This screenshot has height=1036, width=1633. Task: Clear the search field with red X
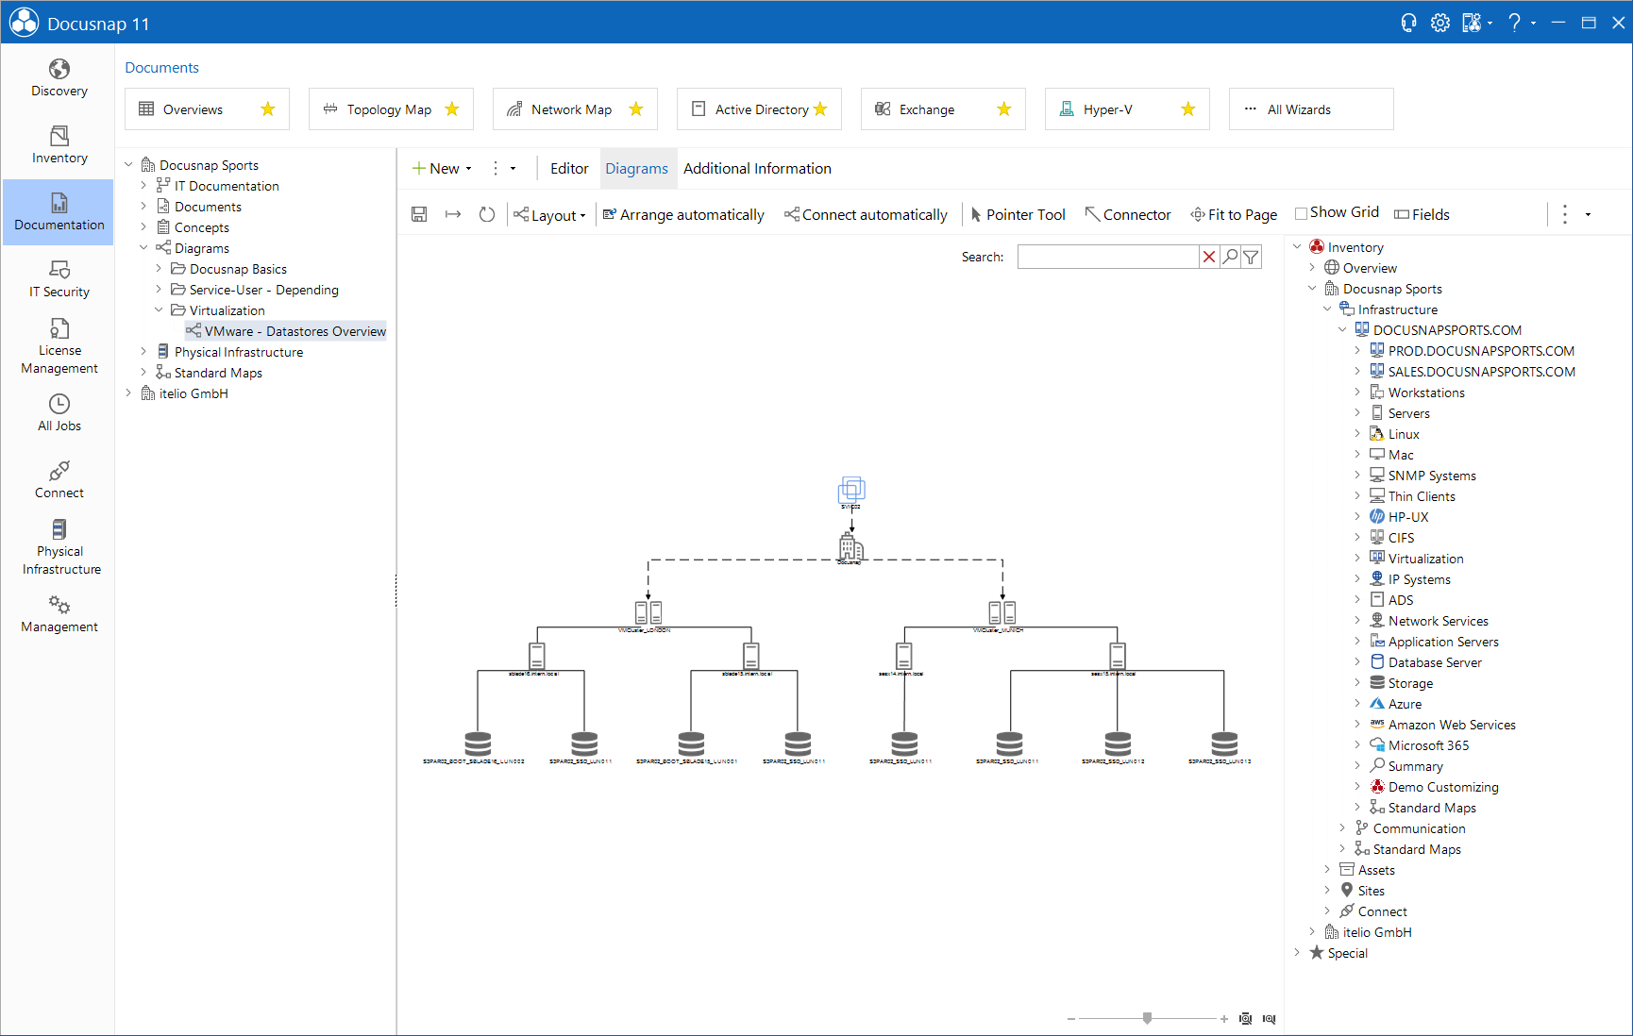[1208, 257]
